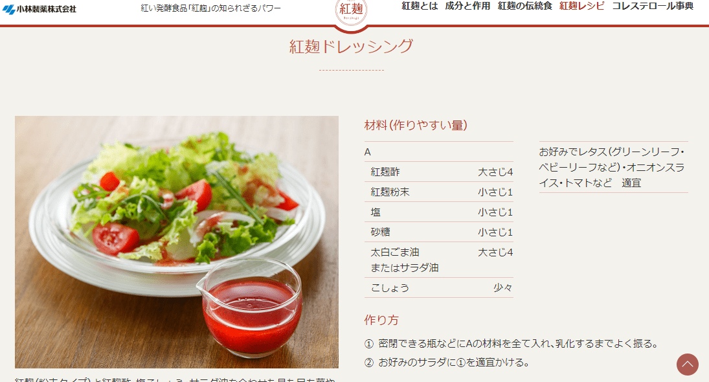The height and width of the screenshot is (382, 709).
Task: Click the Kobayashi Pharmaceutical logo
Action: tap(39, 9)
